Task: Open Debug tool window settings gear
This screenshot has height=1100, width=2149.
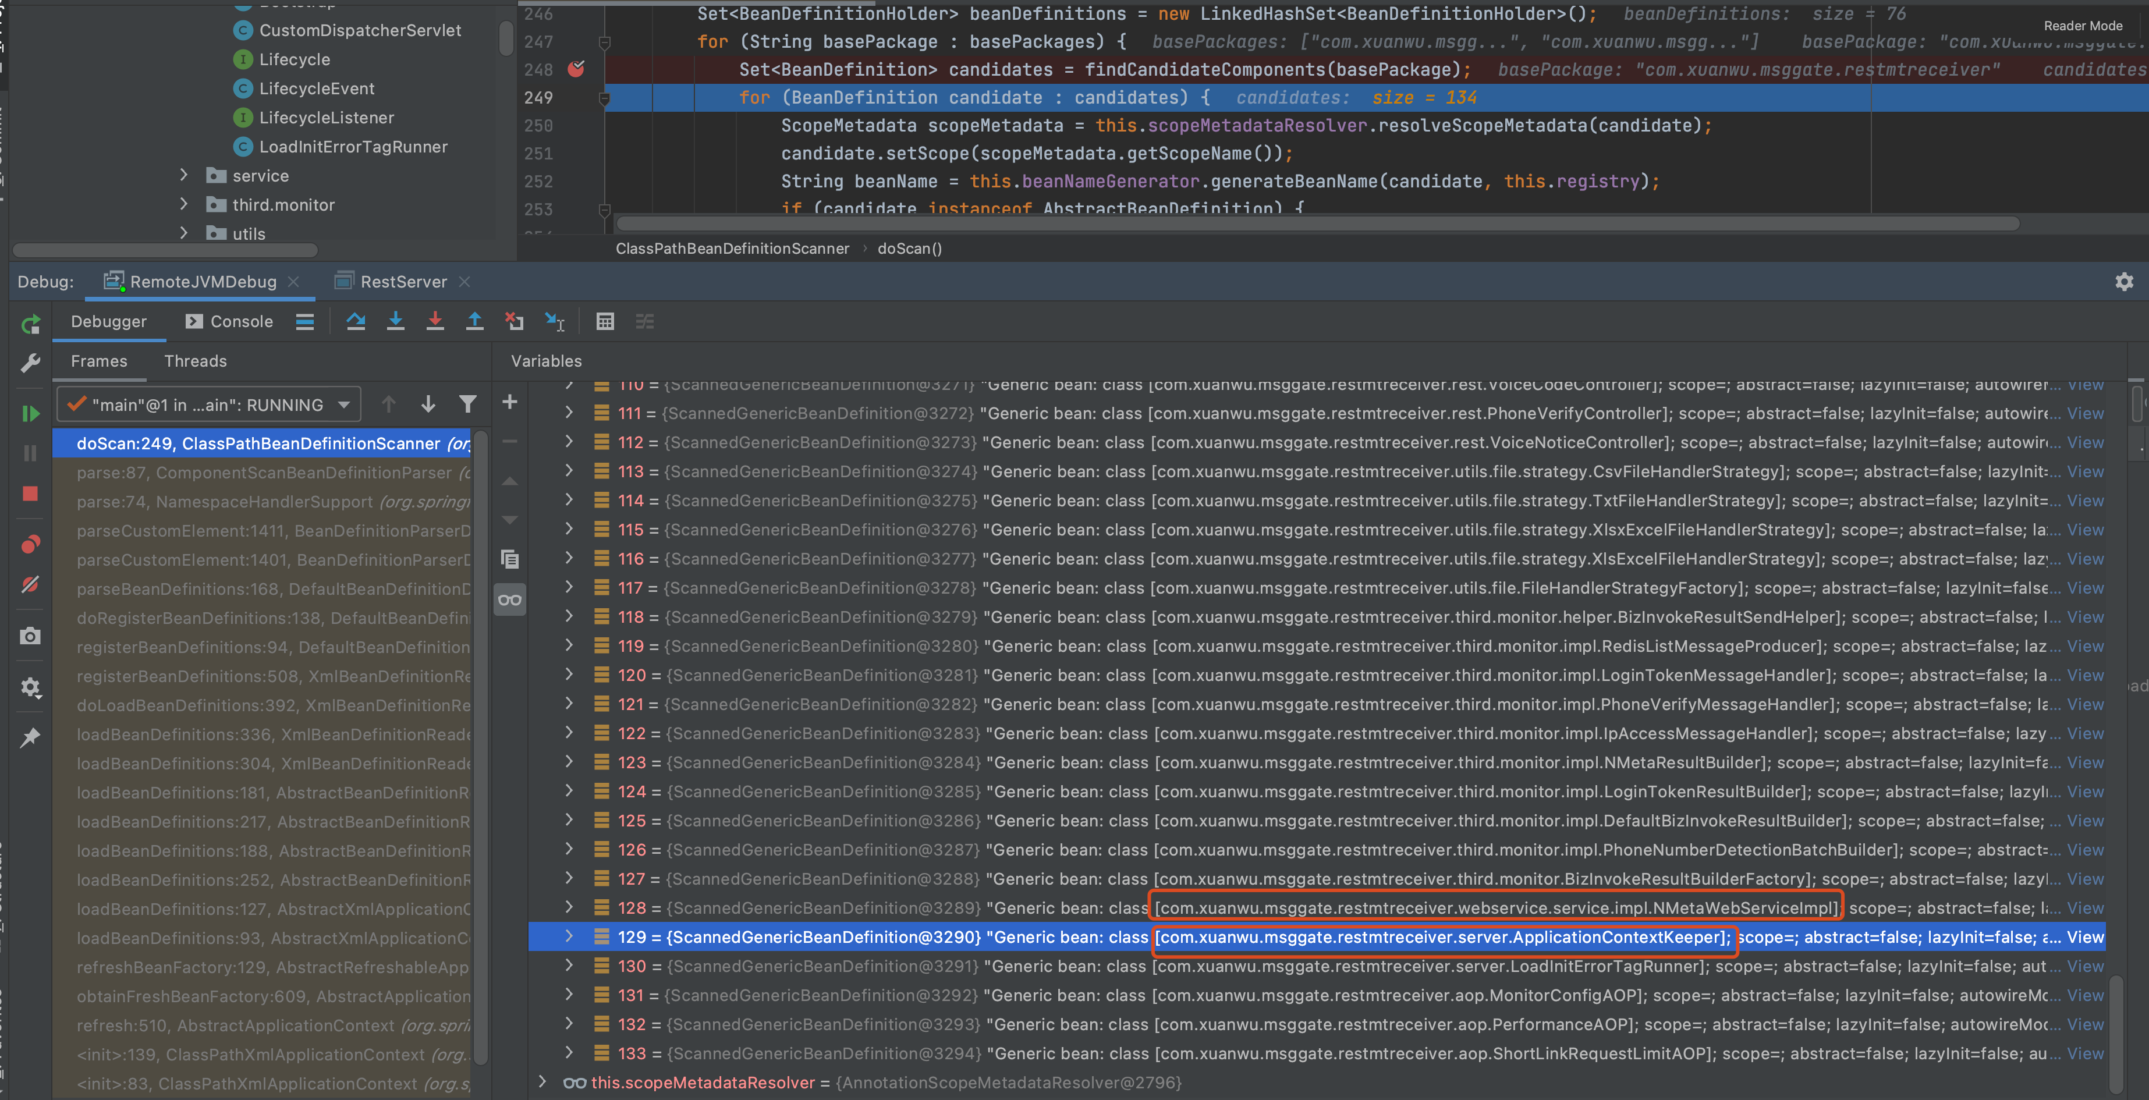Action: [x=2124, y=282]
